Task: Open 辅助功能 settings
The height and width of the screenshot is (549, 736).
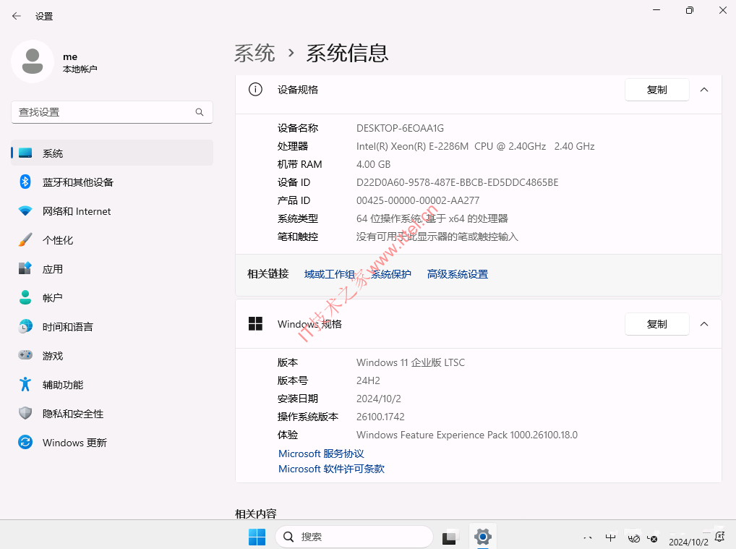Action: pos(112,385)
